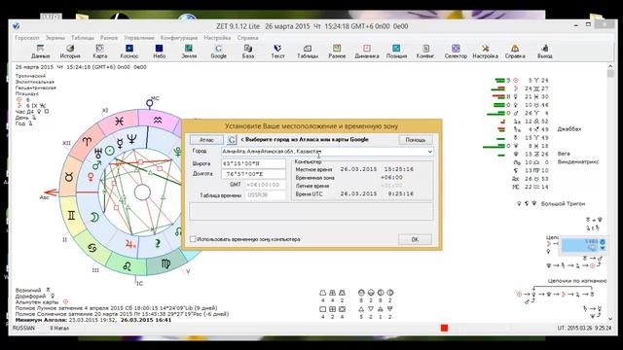Viewport: 623px width, 350px height.
Task: Open the Настройка toolbar icon
Action: coord(485,52)
